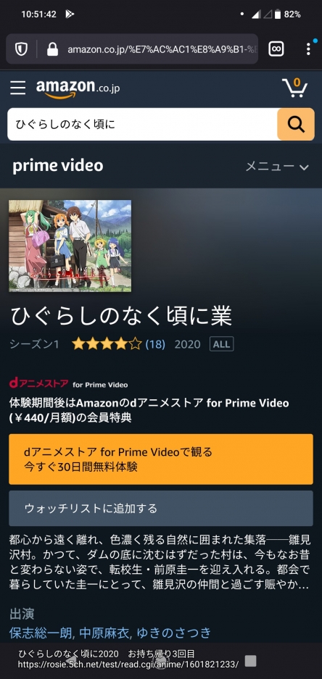Open the prime video home tab
Screen dimensions: 322x679
pos(57,166)
